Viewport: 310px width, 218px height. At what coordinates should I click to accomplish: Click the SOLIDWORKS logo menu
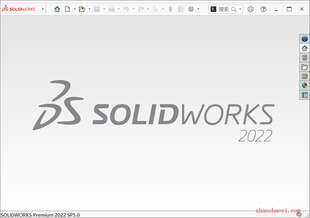point(19,9)
